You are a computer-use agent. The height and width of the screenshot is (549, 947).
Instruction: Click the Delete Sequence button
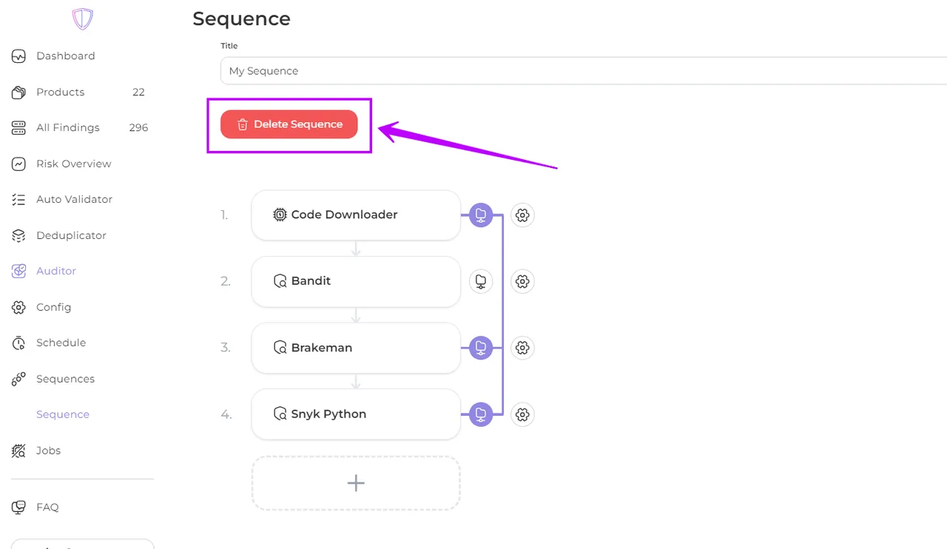pyautogui.click(x=289, y=124)
